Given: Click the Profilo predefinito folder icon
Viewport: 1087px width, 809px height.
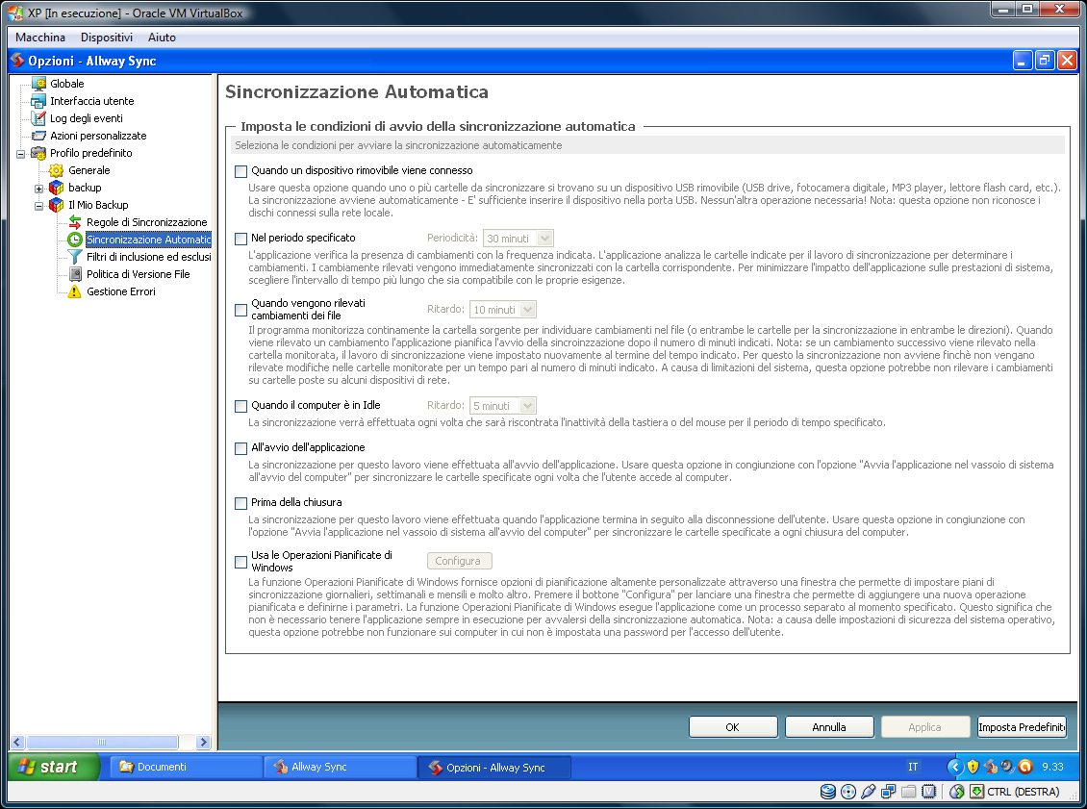Looking at the screenshot, I should (38, 153).
